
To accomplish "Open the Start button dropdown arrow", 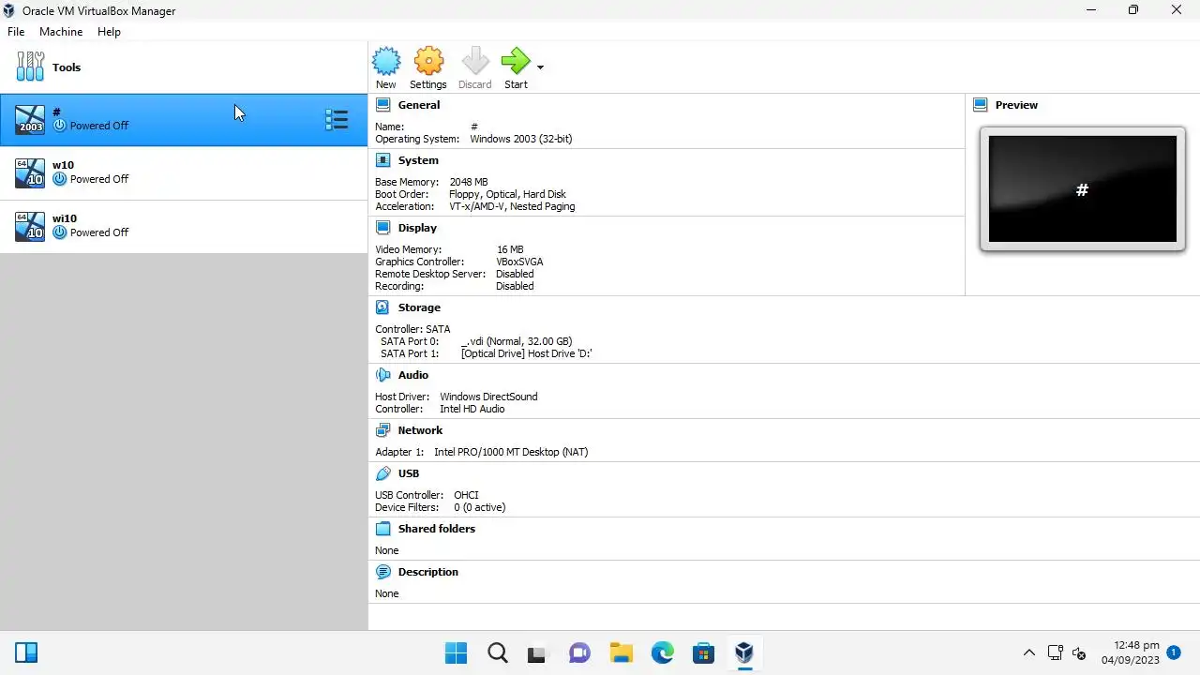I will (x=540, y=67).
